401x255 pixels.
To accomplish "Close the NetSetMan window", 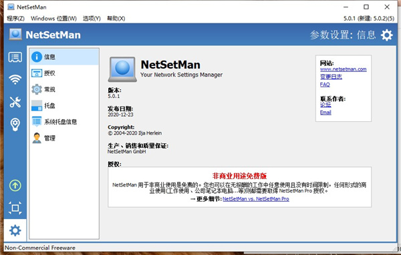I will [x=387, y=7].
